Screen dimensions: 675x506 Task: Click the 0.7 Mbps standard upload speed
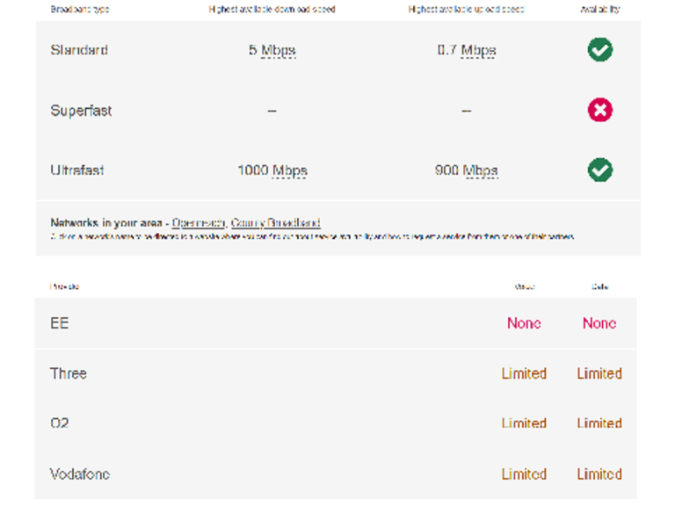coord(467,50)
